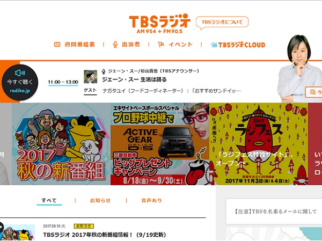The width and height of the screenshot is (322, 241).
Task: Click the speaker icon in 今すぐ聴く
Action: click(x=20, y=73)
